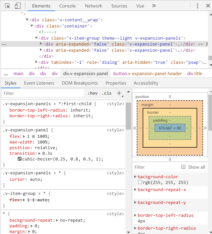Click the ellipsis on the highlighted DOM node
The image size is (212, 234).
[4, 44]
